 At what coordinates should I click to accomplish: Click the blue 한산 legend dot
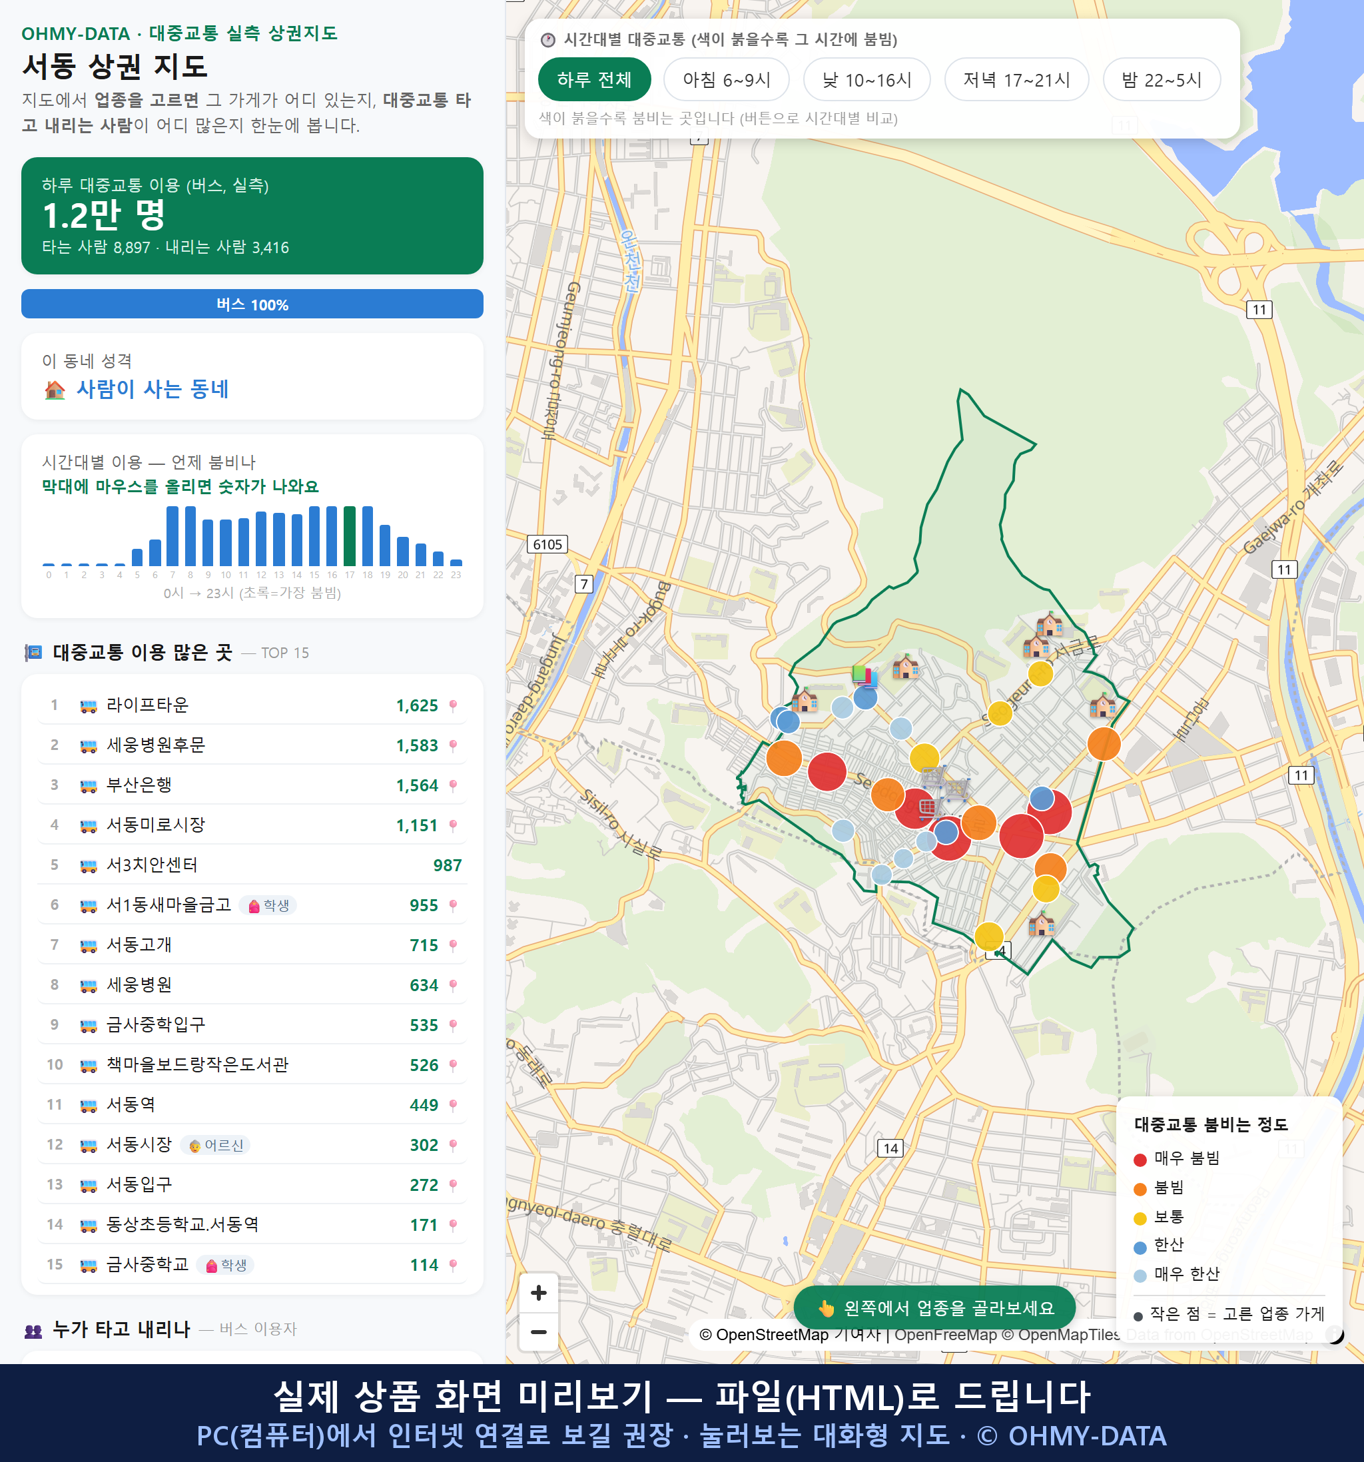[x=1140, y=1248]
